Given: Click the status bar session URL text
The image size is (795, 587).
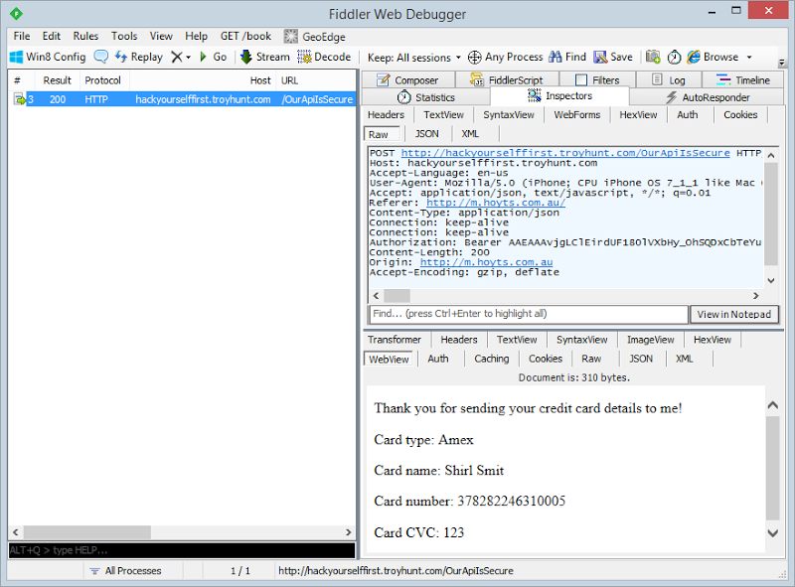Looking at the screenshot, I should [396, 571].
